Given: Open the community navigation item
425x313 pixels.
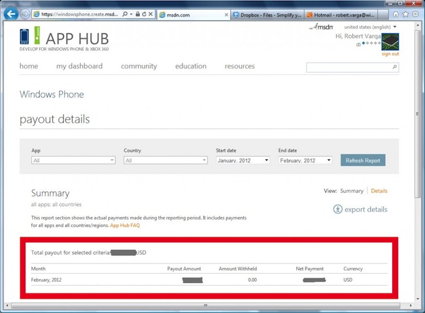Looking at the screenshot, I should coord(139,66).
